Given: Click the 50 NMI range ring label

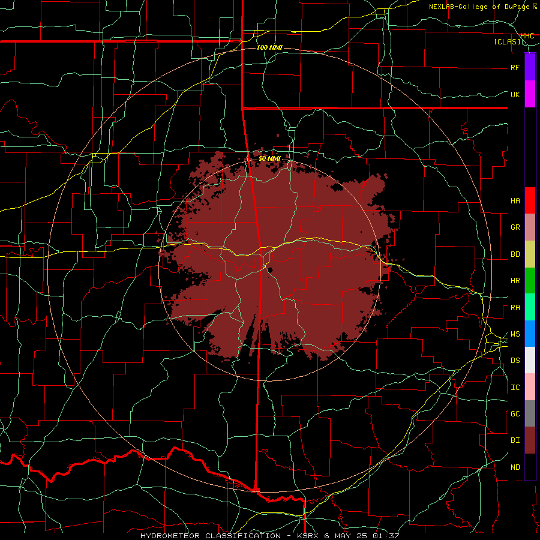Looking at the screenshot, I should pos(269,158).
